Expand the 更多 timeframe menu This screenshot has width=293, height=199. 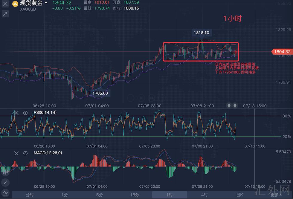276,195
